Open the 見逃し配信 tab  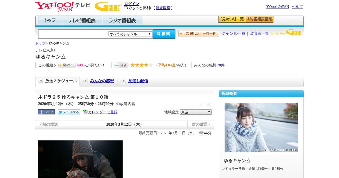[x=138, y=81]
